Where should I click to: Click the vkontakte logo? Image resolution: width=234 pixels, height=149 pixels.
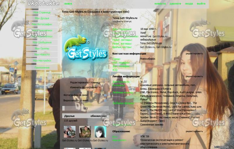(x=43, y=4)
